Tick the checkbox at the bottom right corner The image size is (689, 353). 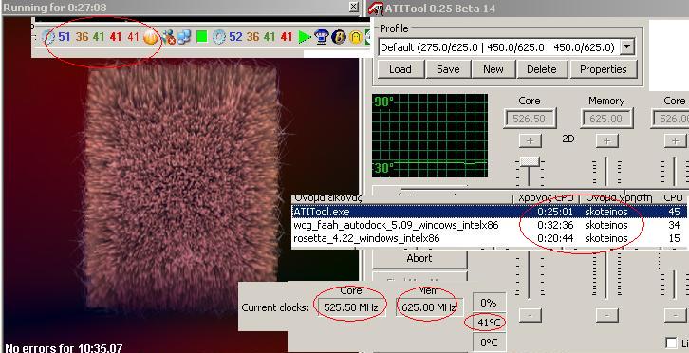671,344
